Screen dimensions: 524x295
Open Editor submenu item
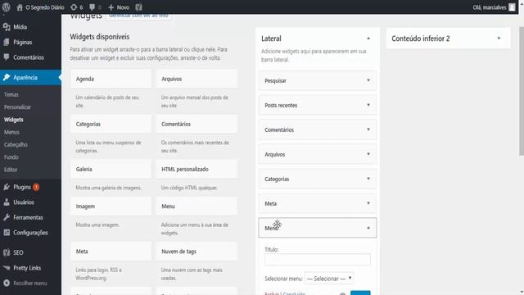click(11, 170)
